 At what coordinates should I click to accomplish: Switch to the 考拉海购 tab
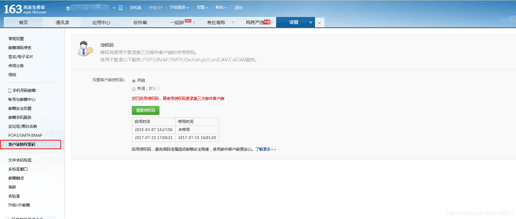tap(216, 22)
